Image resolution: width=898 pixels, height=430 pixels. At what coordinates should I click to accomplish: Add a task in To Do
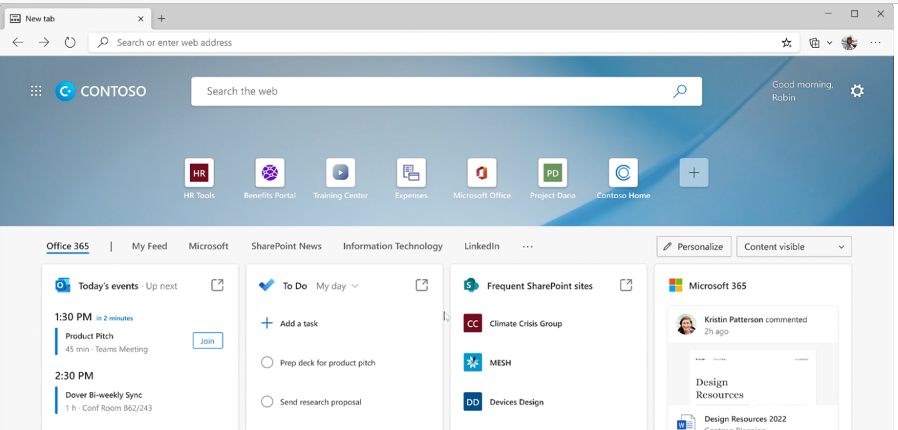(x=289, y=323)
